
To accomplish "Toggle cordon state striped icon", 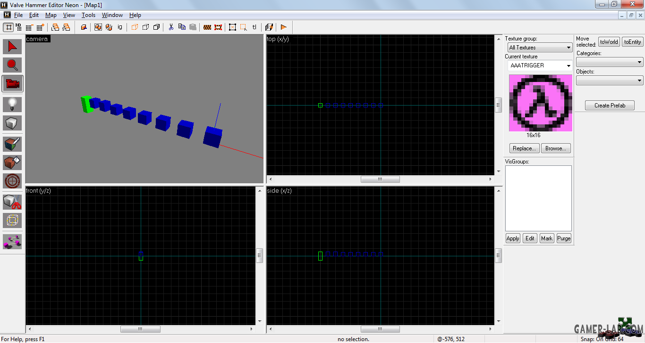I will (x=207, y=27).
